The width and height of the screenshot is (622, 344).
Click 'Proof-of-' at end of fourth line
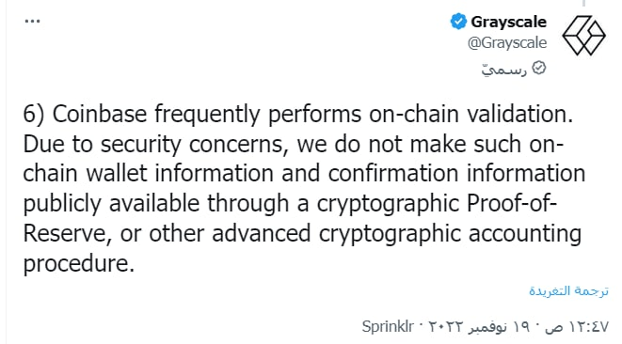point(512,203)
